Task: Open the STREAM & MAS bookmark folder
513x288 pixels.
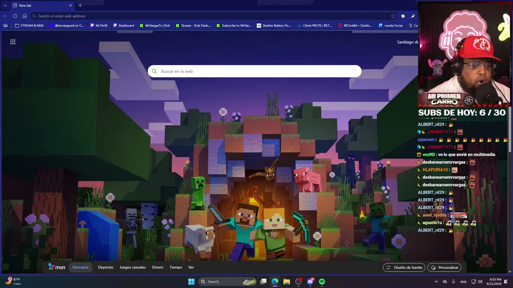Action: pos(29,26)
